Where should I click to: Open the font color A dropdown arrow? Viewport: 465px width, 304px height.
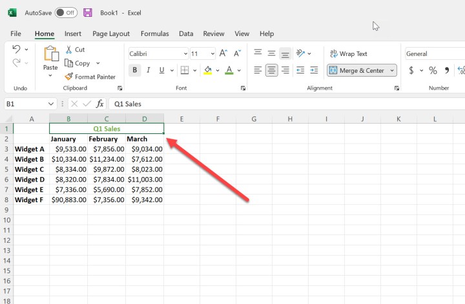[239, 70]
